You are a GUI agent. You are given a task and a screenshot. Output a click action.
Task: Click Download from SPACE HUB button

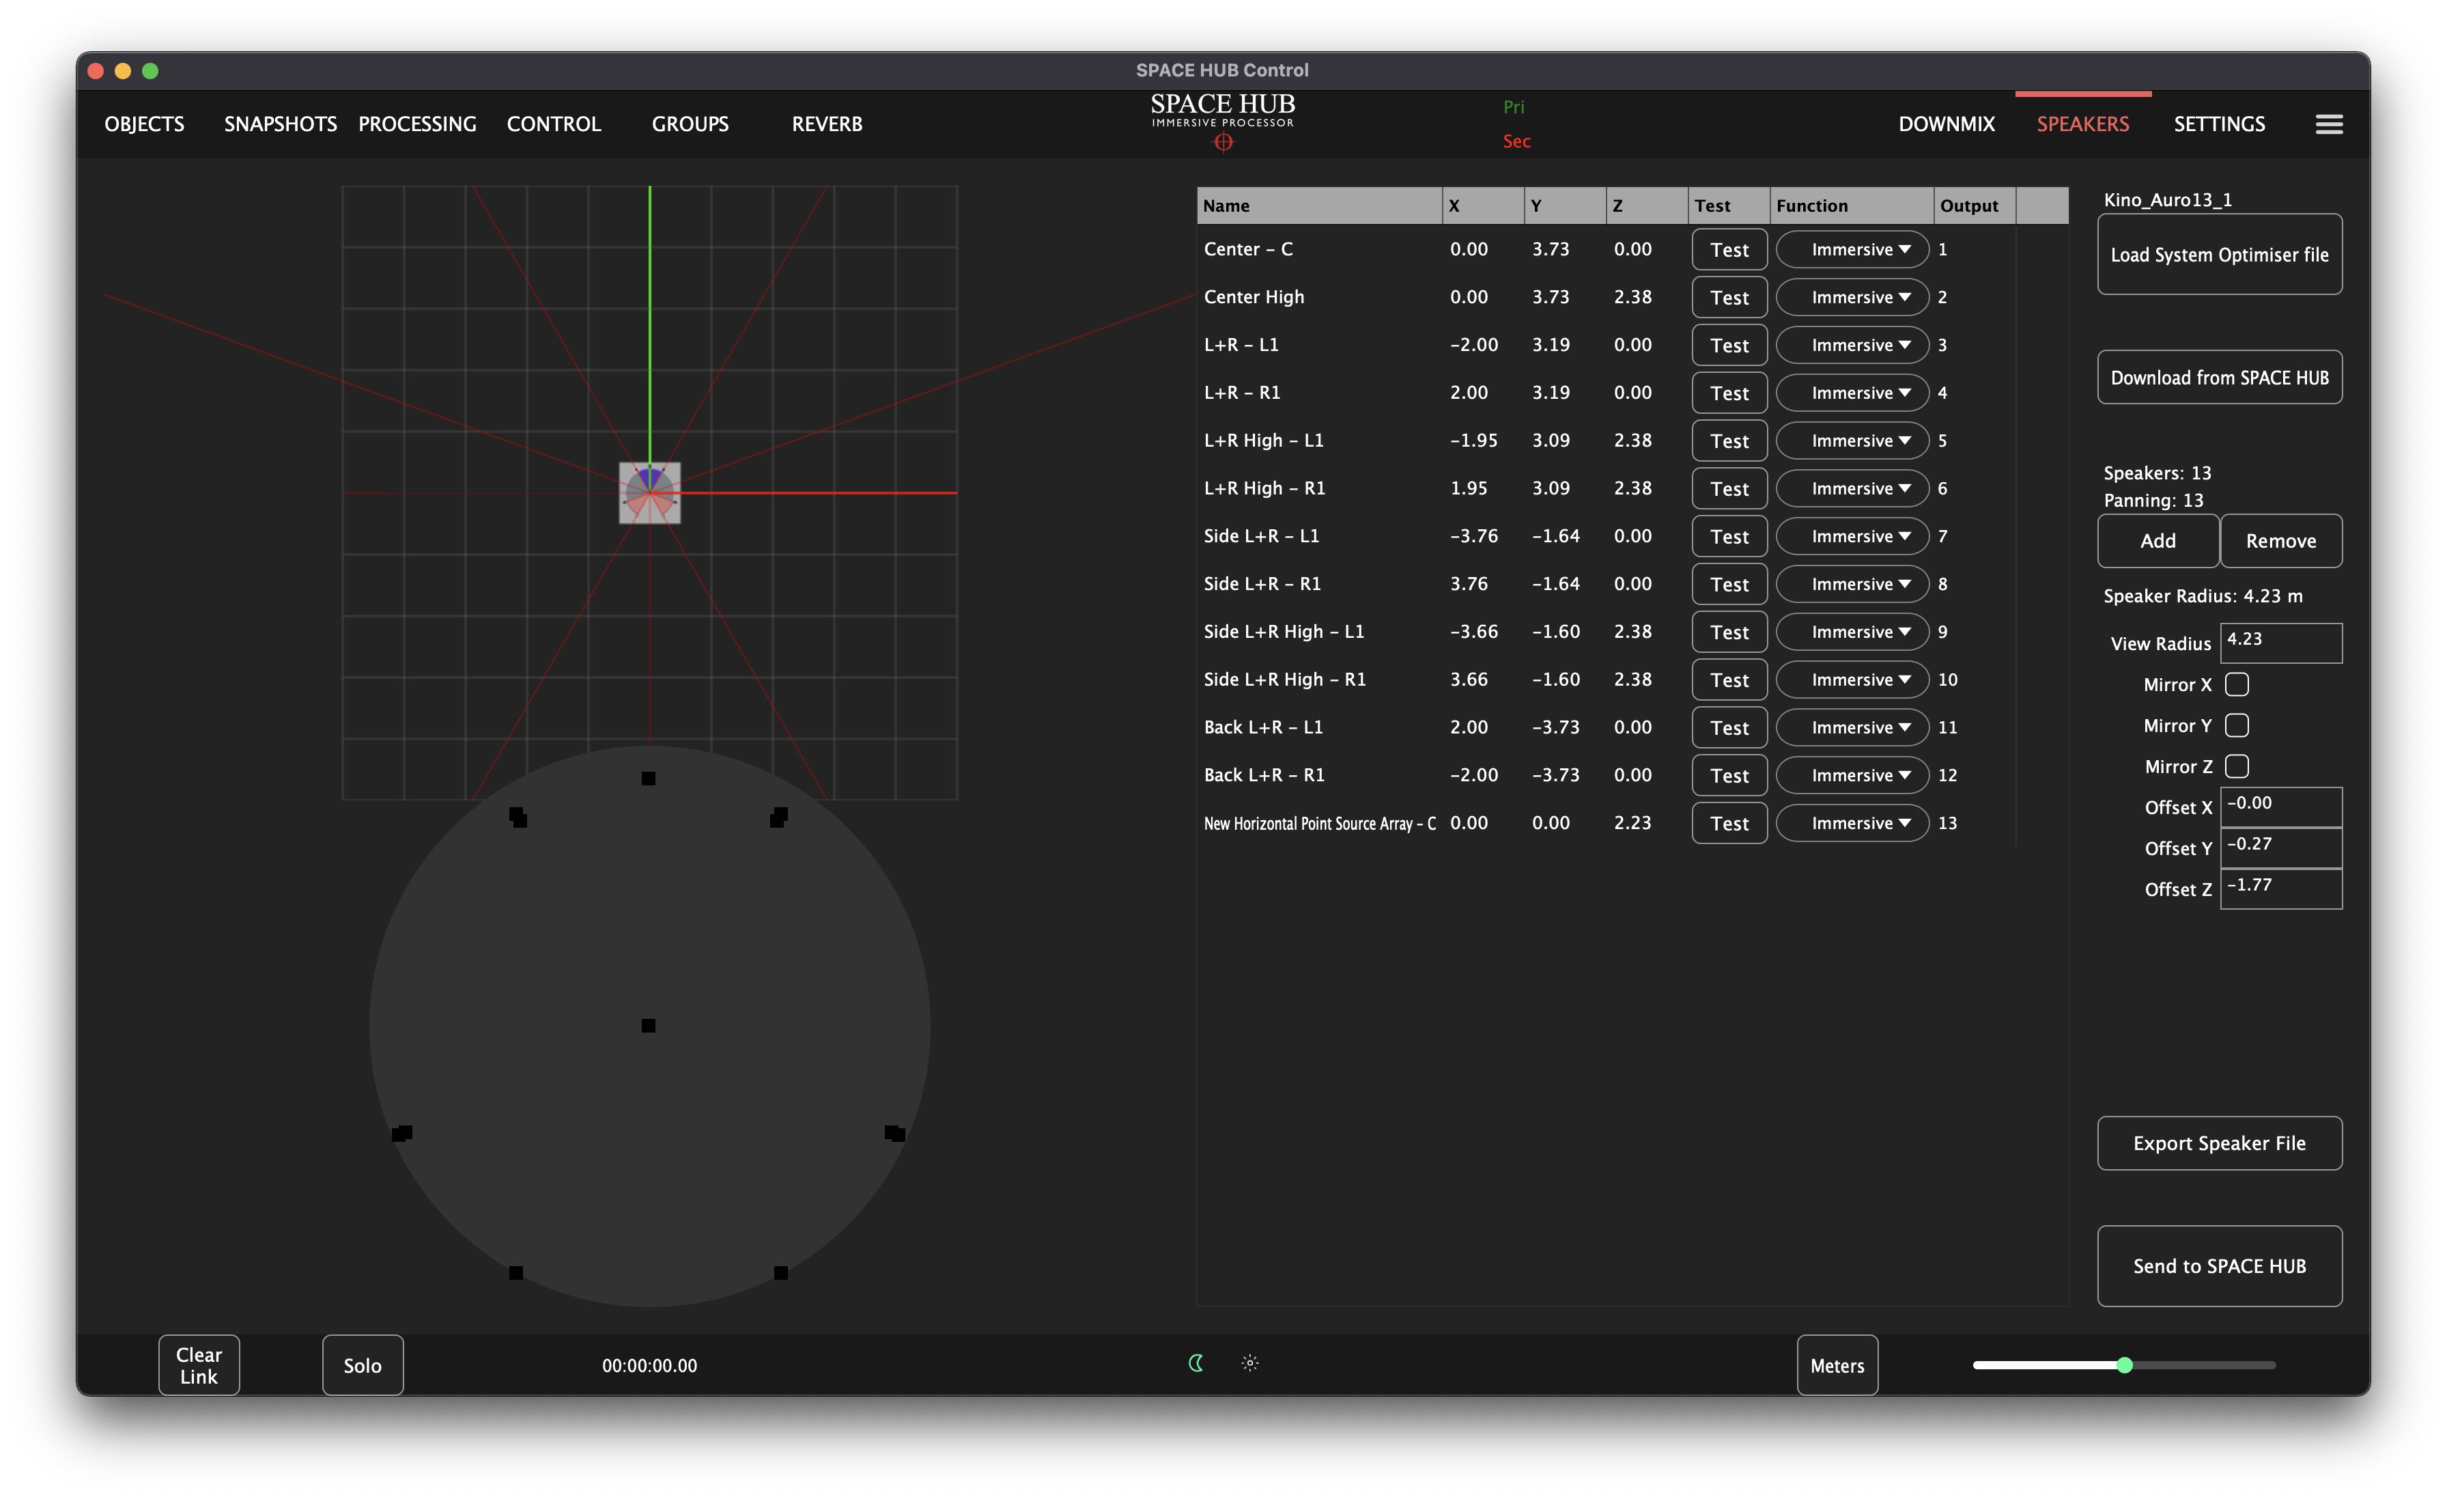pos(2220,378)
